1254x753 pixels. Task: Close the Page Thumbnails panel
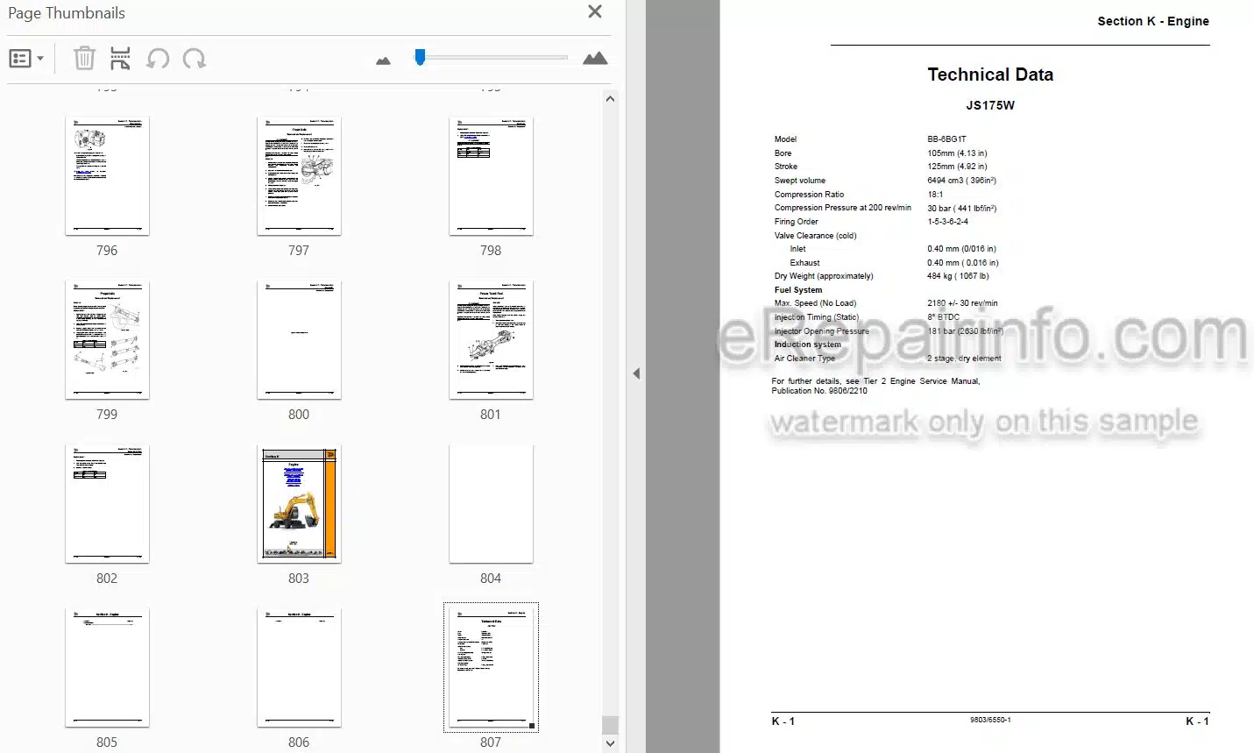[595, 11]
